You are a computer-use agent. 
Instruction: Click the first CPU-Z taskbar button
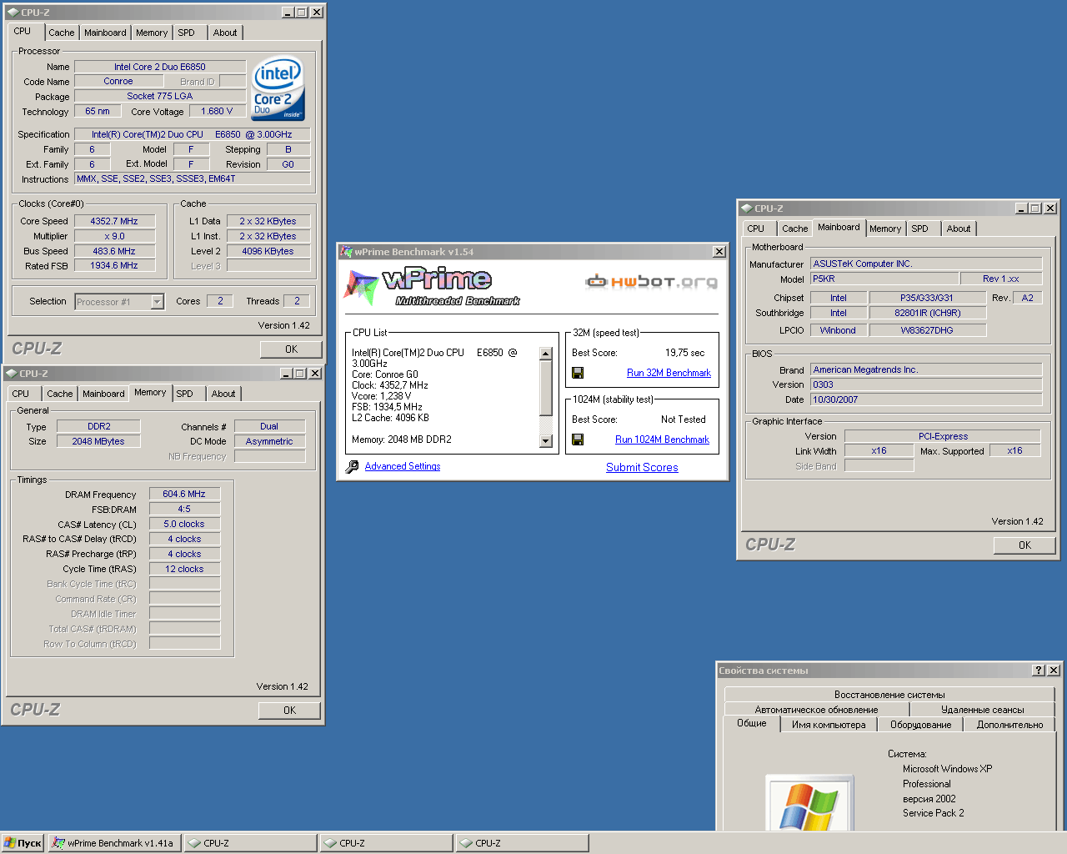[x=251, y=843]
